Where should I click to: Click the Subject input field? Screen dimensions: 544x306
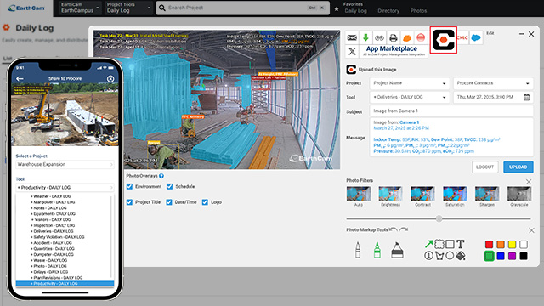pos(451,111)
